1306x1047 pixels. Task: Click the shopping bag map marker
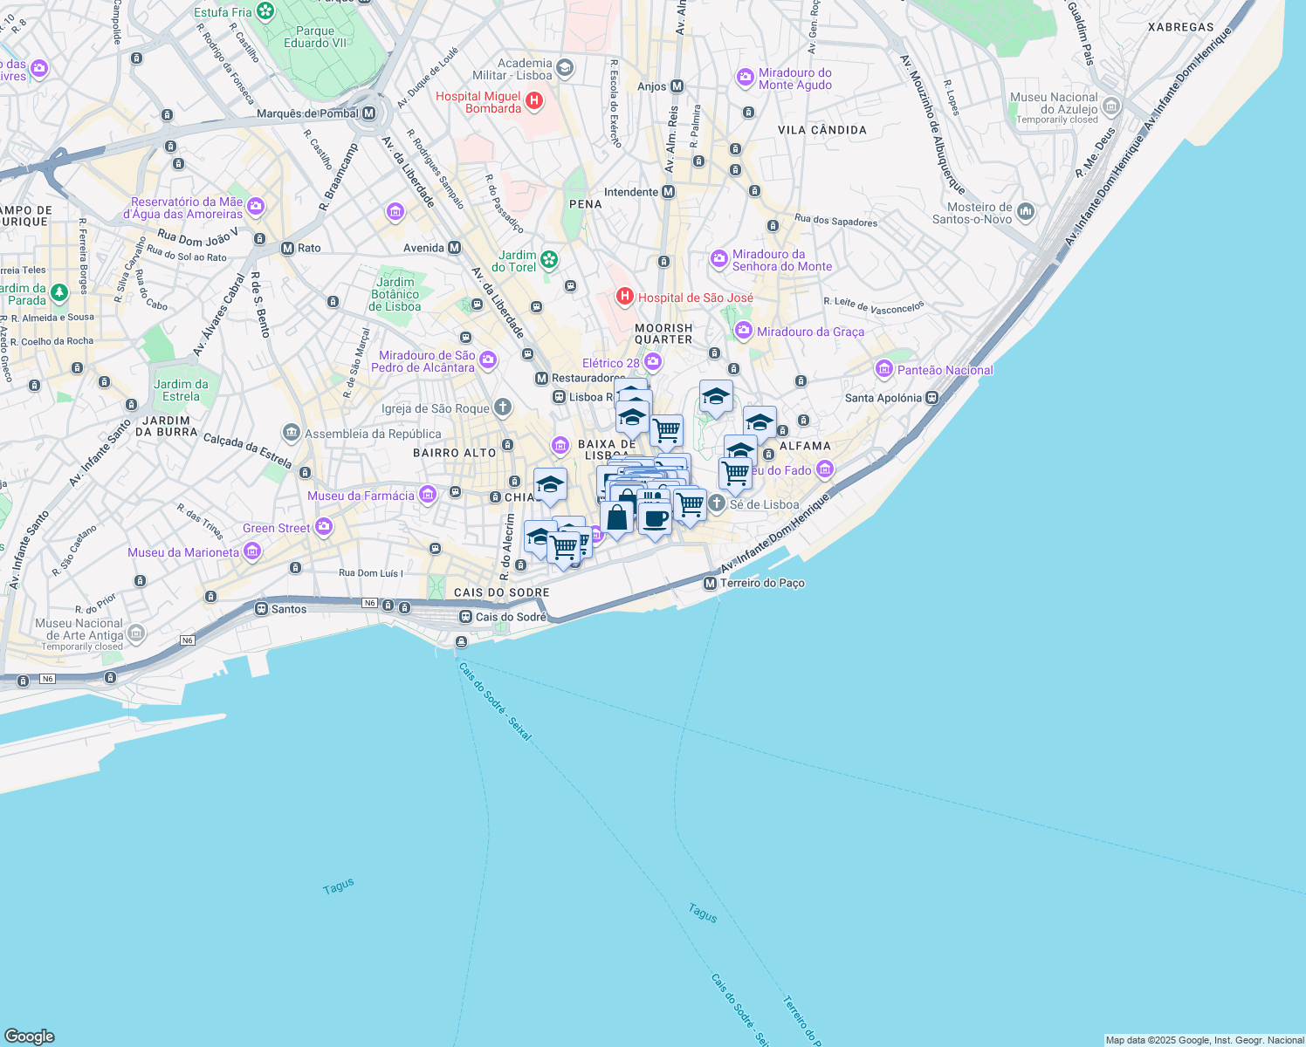pos(617,517)
